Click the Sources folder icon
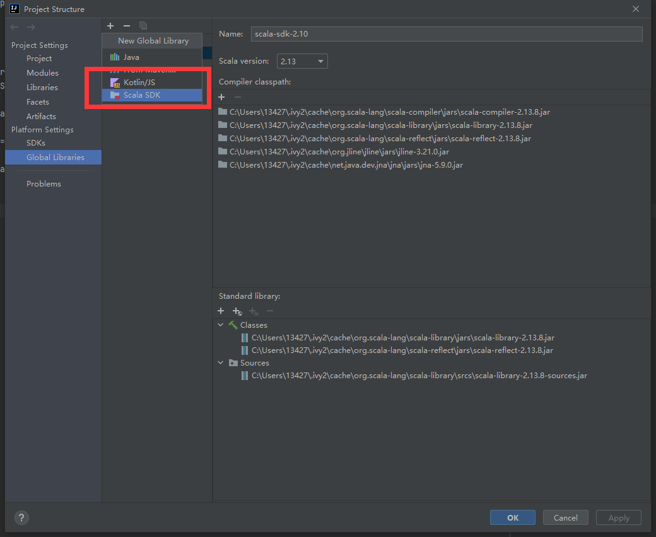 233,363
